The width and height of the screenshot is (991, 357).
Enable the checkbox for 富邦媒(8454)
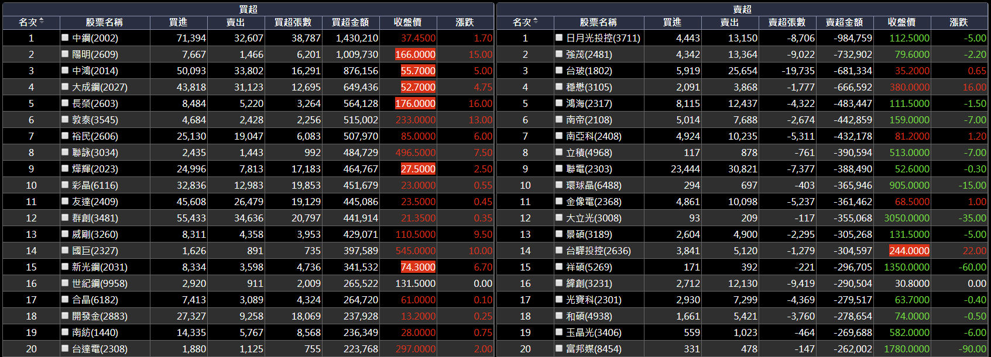coord(559,348)
